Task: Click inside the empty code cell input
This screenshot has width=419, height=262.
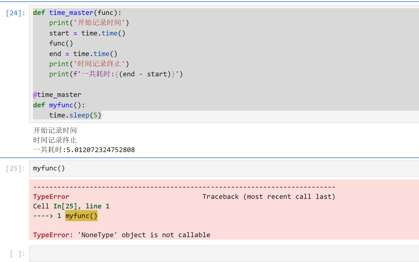Action: (224, 254)
